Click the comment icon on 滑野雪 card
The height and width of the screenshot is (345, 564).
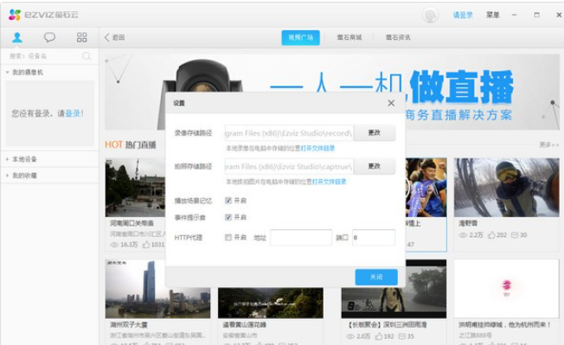coord(515,235)
